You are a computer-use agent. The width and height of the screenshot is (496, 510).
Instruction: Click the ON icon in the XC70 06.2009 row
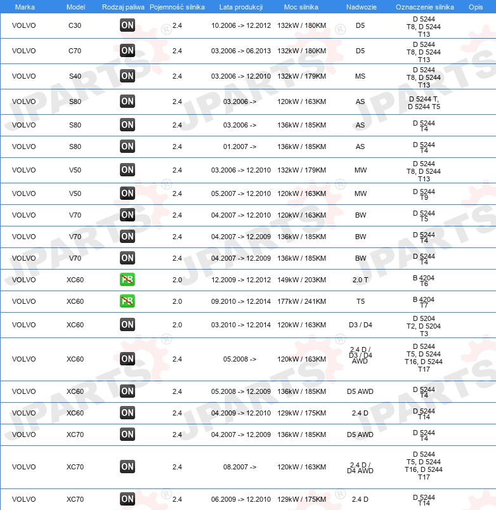click(x=127, y=499)
